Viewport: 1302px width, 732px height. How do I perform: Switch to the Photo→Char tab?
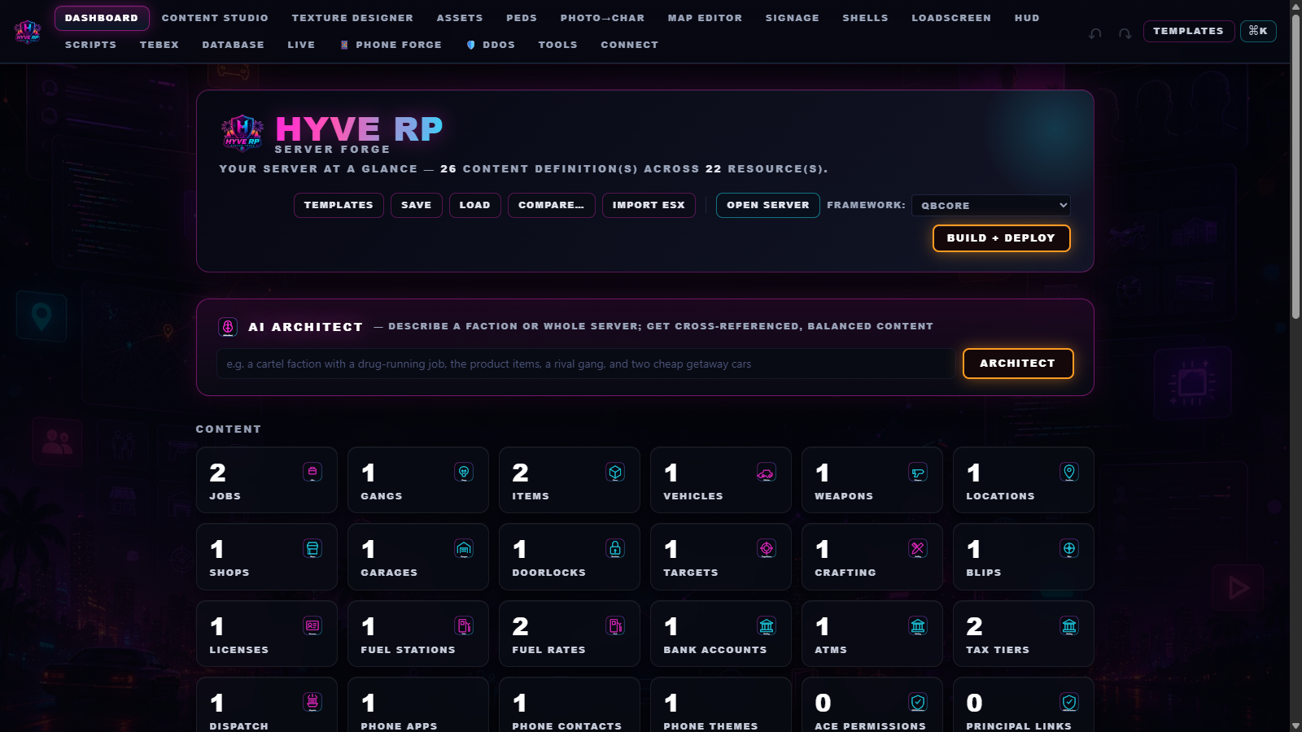click(602, 18)
